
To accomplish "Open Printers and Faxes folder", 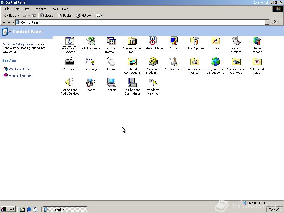I will tap(194, 66).
